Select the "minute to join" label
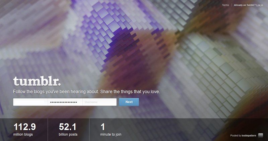Screen dimensions: 268x141 (x=111, y=135)
